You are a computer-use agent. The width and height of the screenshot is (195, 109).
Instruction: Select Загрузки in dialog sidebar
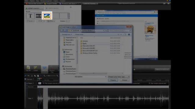[x=67, y=42]
